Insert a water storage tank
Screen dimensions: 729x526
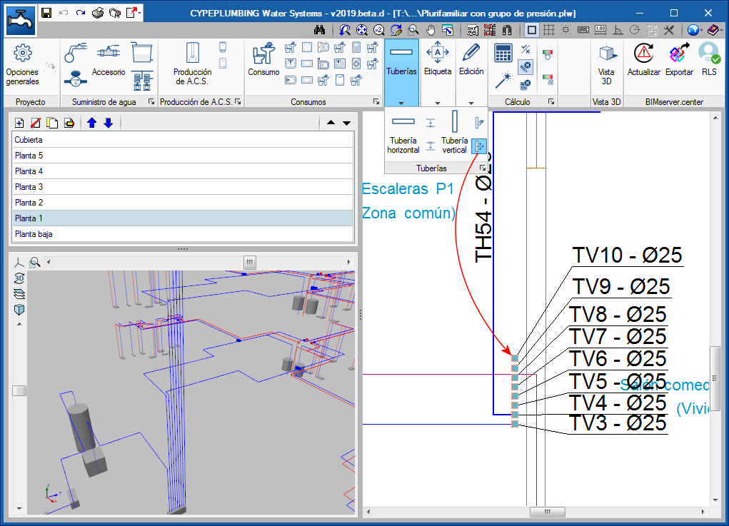142,52
